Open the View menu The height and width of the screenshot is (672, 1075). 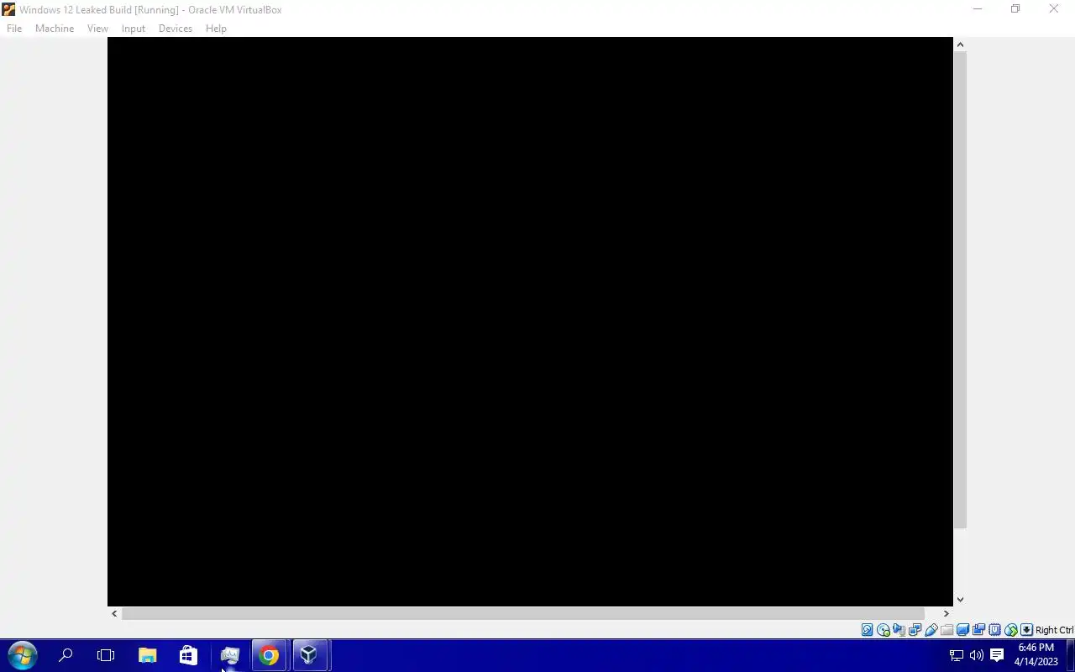tap(97, 29)
